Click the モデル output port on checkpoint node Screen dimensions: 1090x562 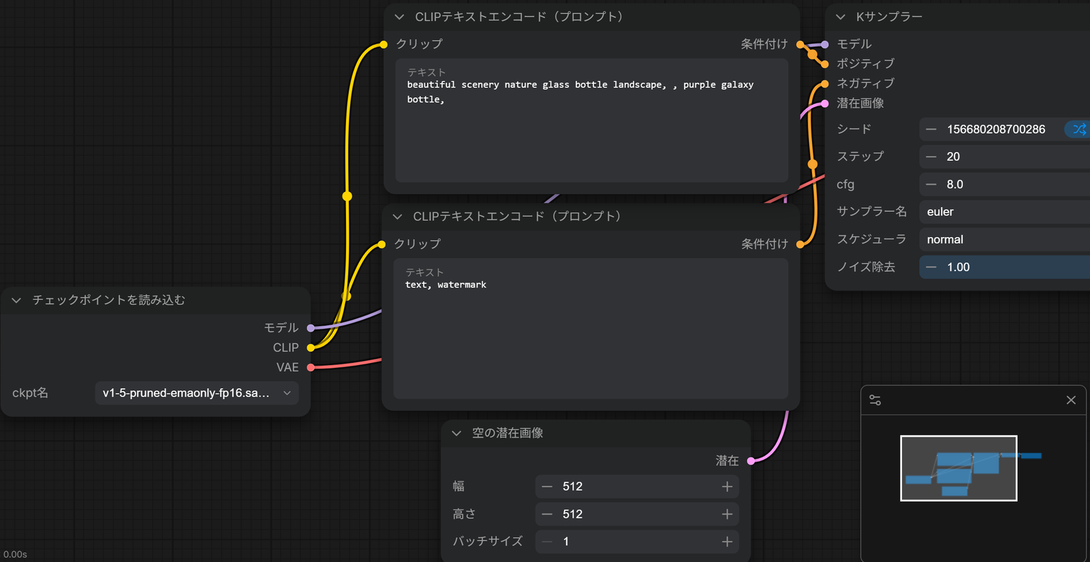pyautogui.click(x=311, y=328)
